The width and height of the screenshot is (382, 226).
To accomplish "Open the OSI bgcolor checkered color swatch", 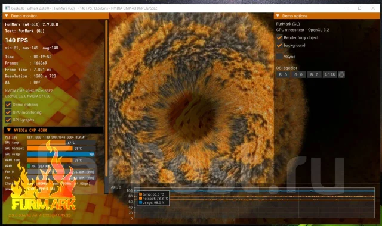I will click(x=341, y=75).
